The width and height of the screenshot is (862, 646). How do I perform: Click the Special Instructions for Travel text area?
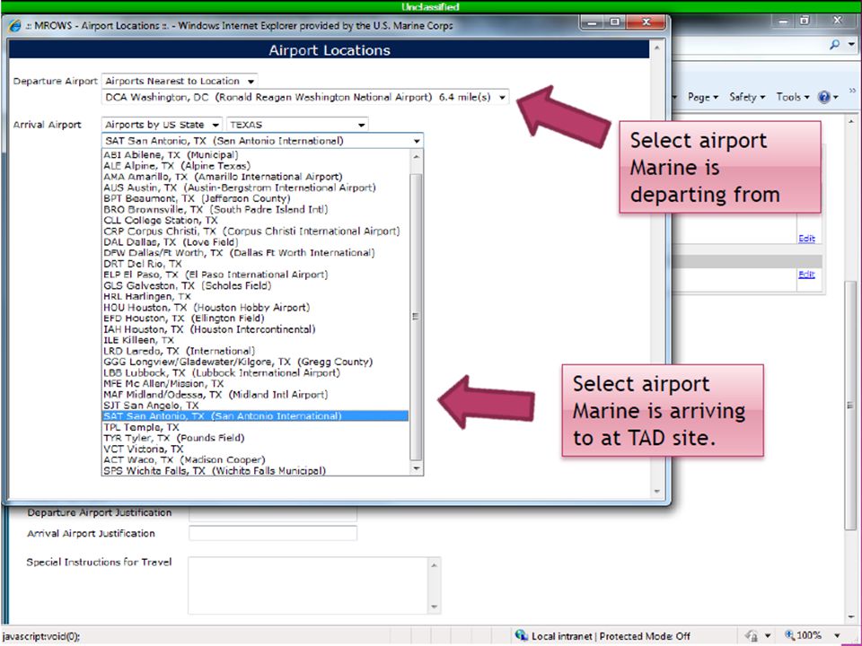tap(308, 586)
